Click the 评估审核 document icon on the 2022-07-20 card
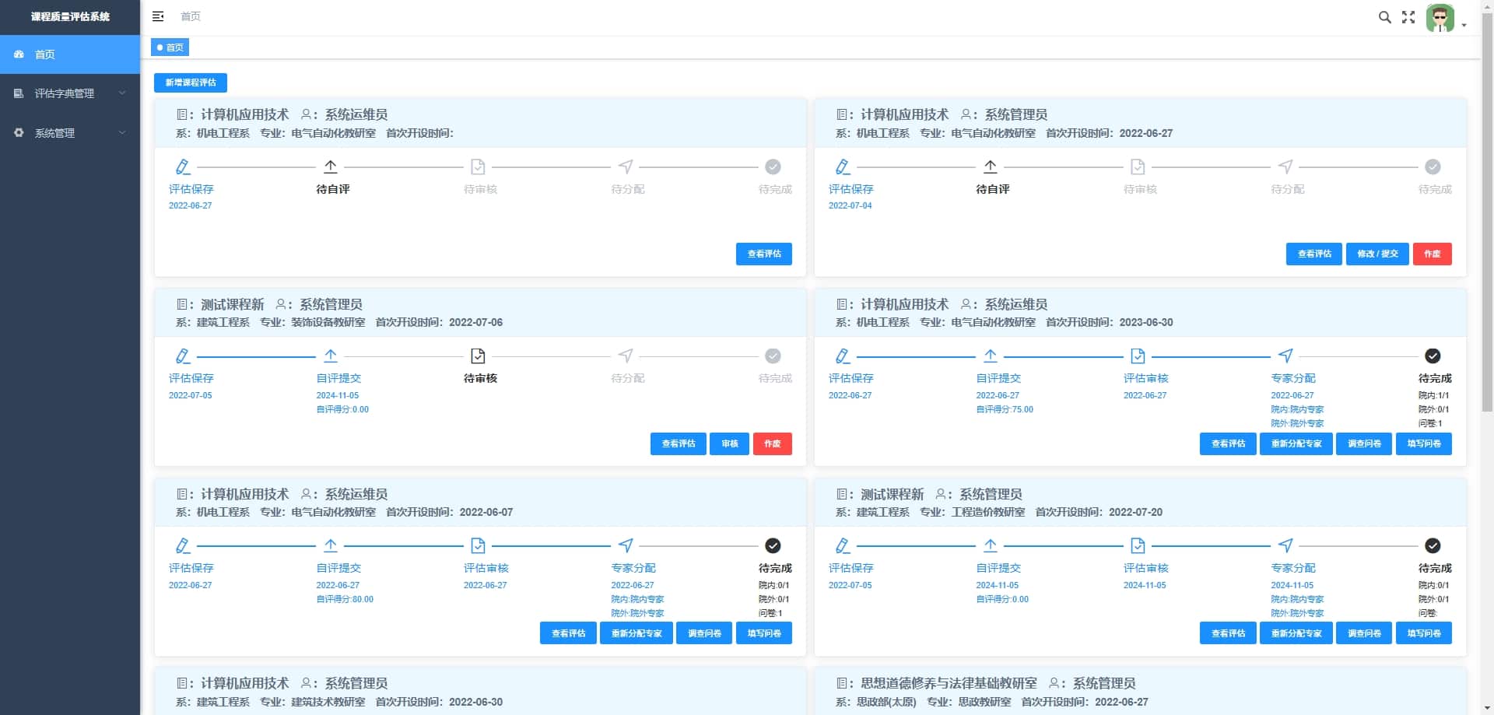 tap(1138, 546)
